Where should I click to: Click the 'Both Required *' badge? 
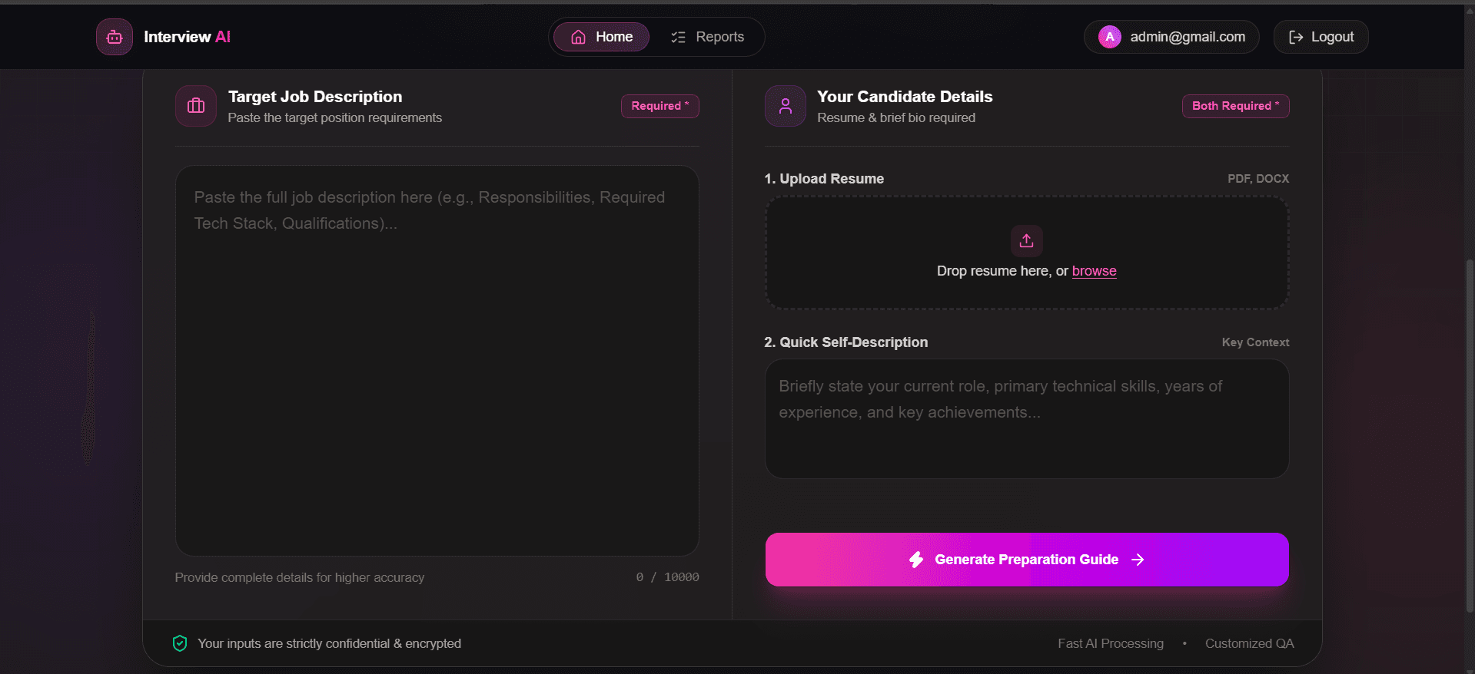(1235, 106)
